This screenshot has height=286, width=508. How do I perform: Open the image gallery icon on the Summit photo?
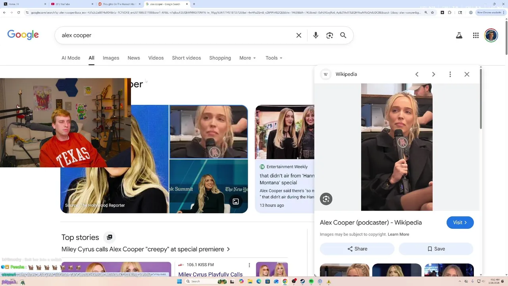click(x=236, y=201)
